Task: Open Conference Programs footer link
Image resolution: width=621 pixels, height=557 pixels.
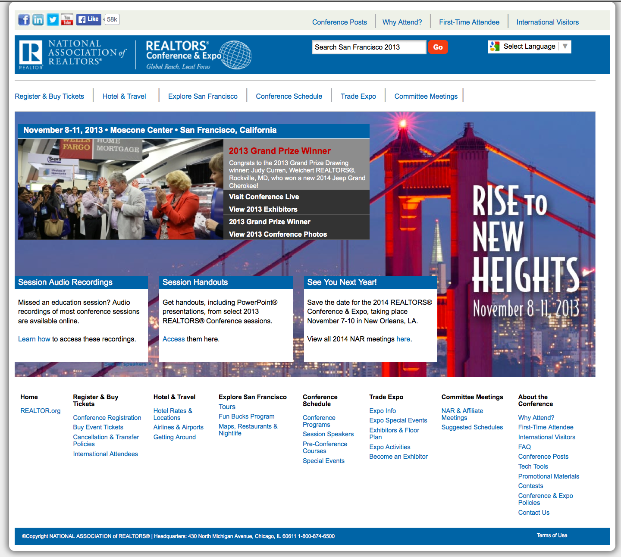Action: tap(319, 421)
